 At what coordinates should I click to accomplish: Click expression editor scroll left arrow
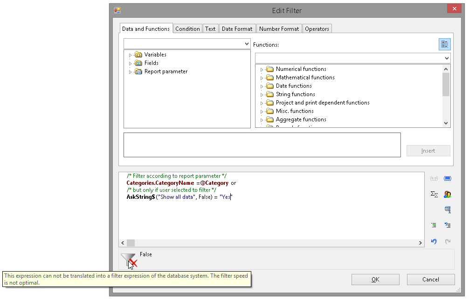tap(123, 243)
